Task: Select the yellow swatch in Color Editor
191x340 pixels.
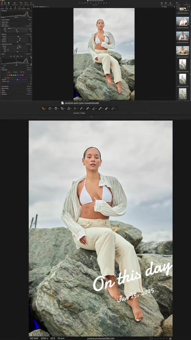Action: click(11, 75)
